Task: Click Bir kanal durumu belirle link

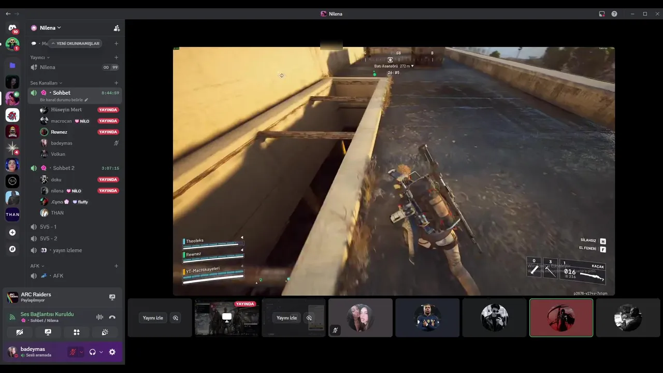Action: 61,100
